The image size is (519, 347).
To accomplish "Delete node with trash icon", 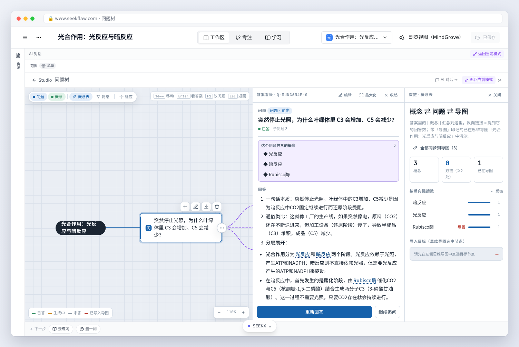I will click(217, 207).
